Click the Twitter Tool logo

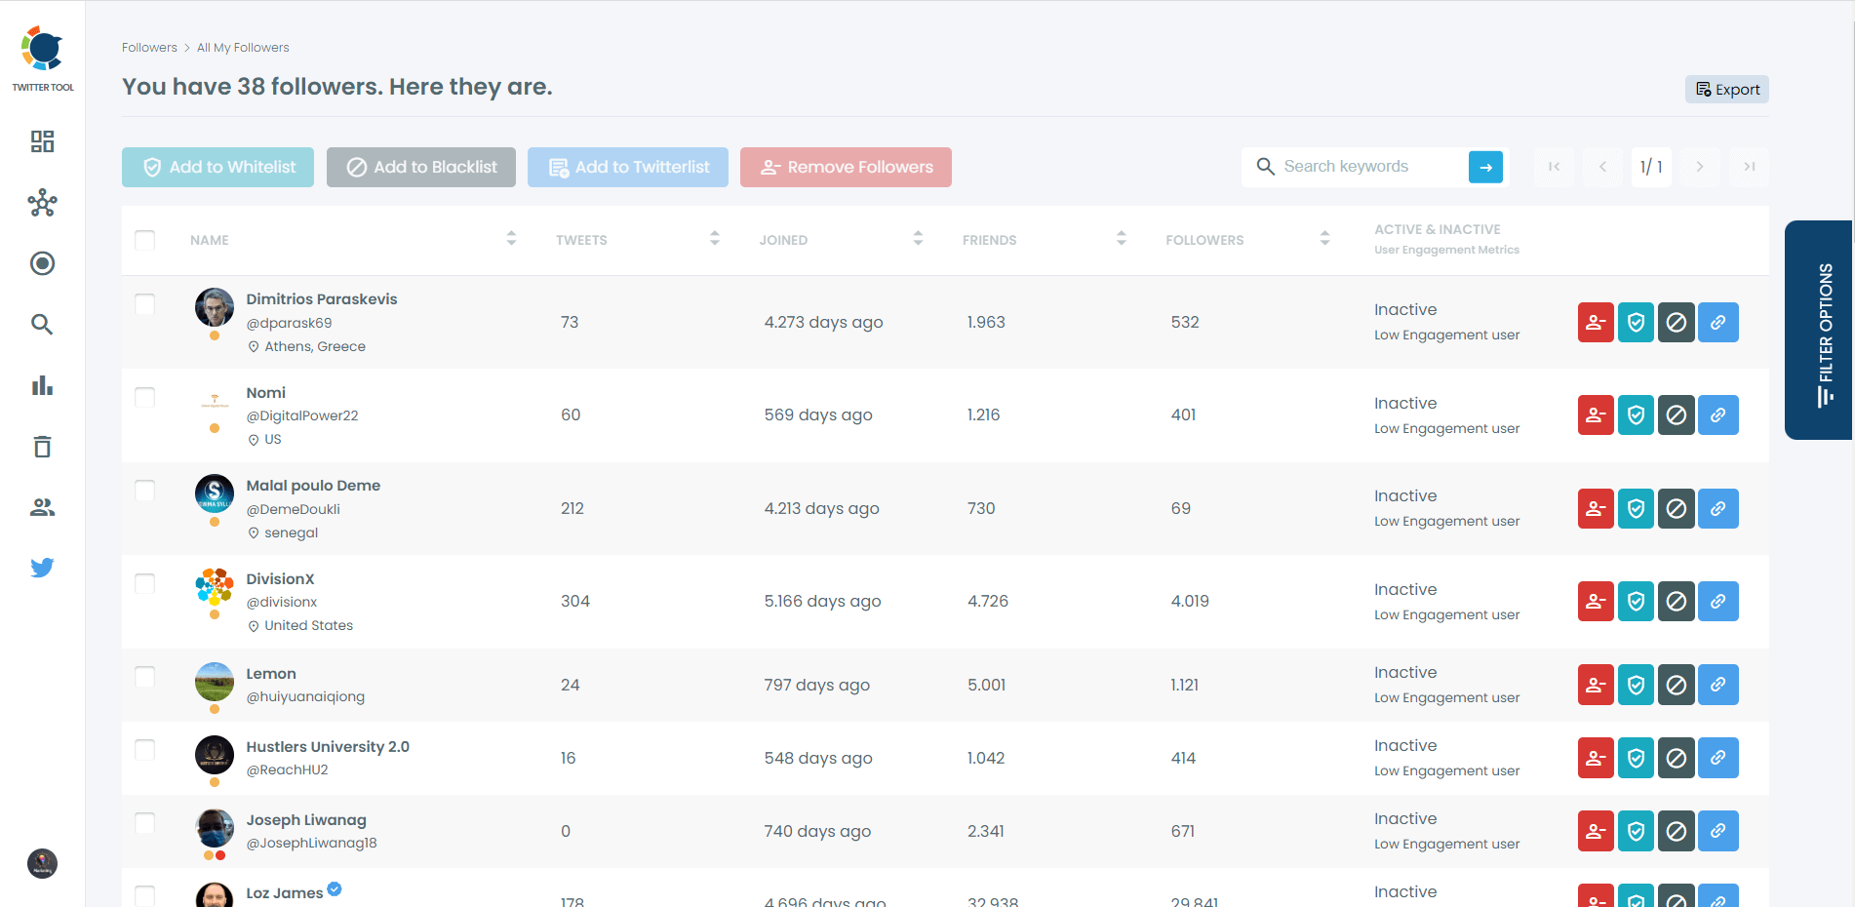[43, 59]
